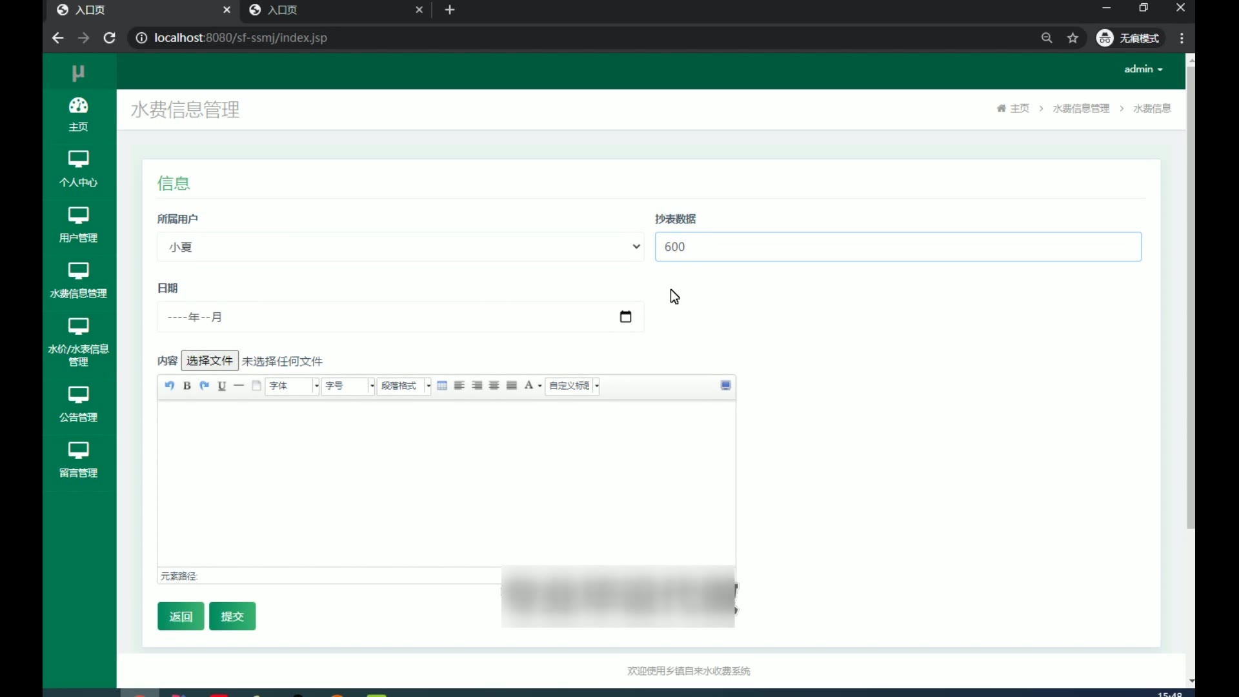
Task: Toggle underline formatting in the editor
Action: [x=222, y=385]
